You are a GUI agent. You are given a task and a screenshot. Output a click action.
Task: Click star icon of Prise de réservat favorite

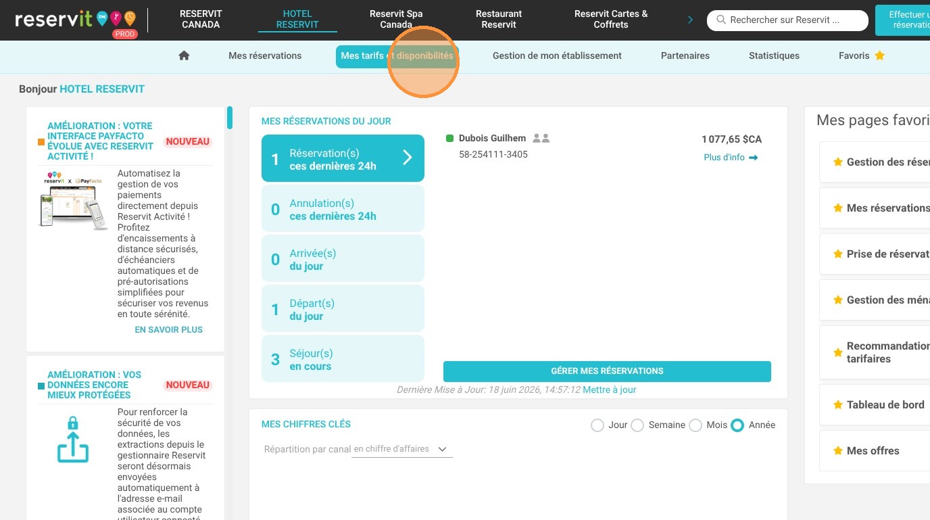coord(838,254)
